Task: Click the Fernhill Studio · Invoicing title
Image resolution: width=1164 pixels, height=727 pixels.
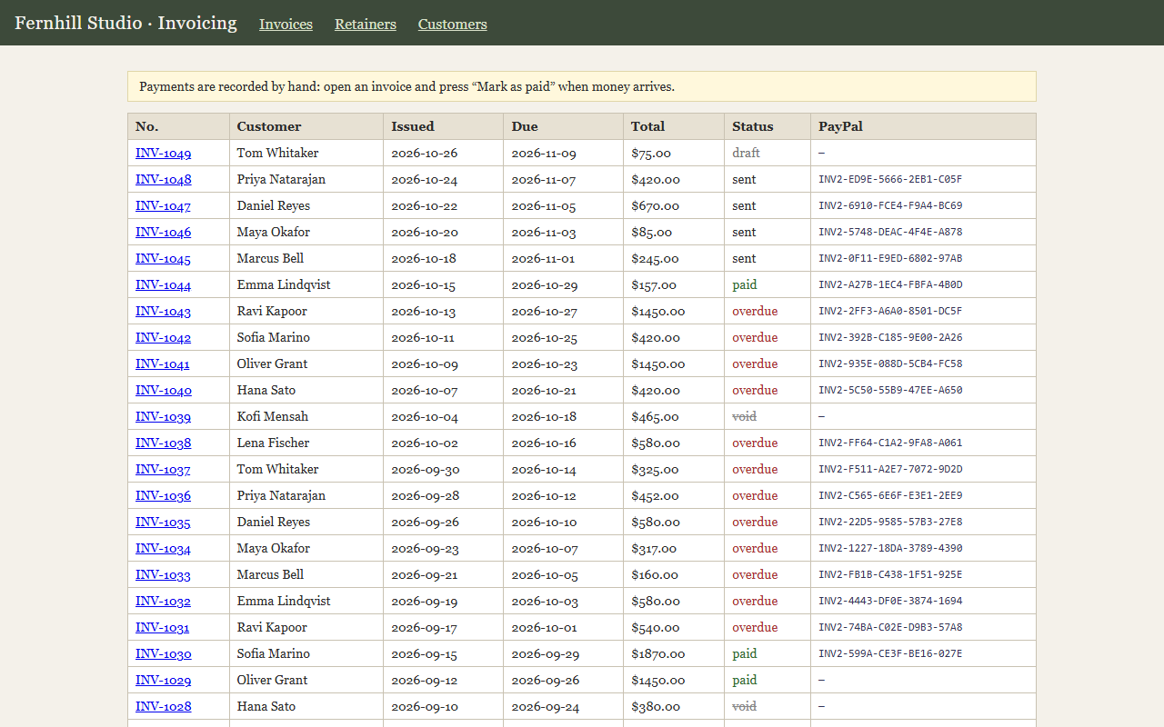Action: click(x=125, y=23)
